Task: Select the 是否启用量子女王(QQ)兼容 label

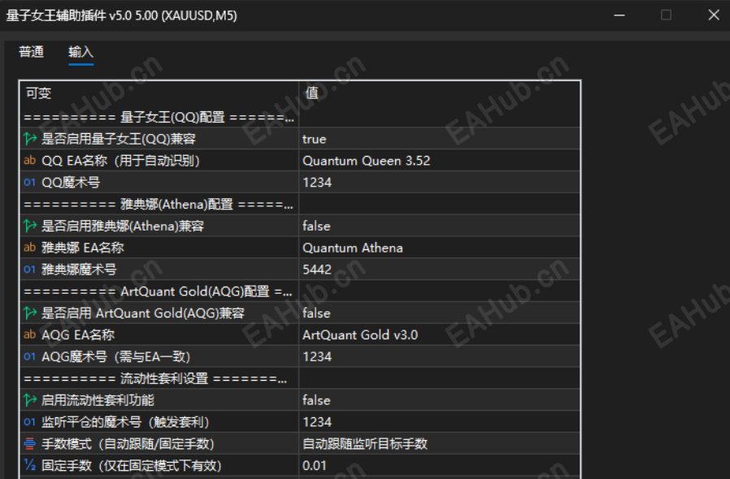Action: pyautogui.click(x=119, y=139)
